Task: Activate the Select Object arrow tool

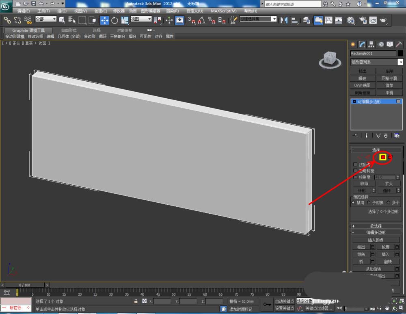Action: (x=62, y=20)
